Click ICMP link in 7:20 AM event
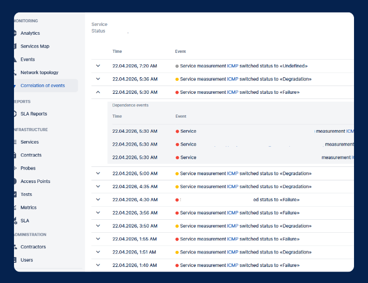The image size is (368, 283). tap(233, 66)
